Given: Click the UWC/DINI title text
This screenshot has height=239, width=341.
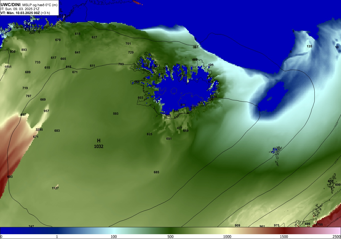Looking at the screenshot, I should coord(10,4).
